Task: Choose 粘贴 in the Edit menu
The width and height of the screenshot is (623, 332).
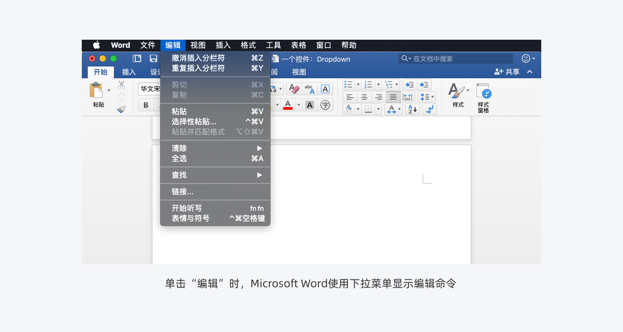Action: 215,111
